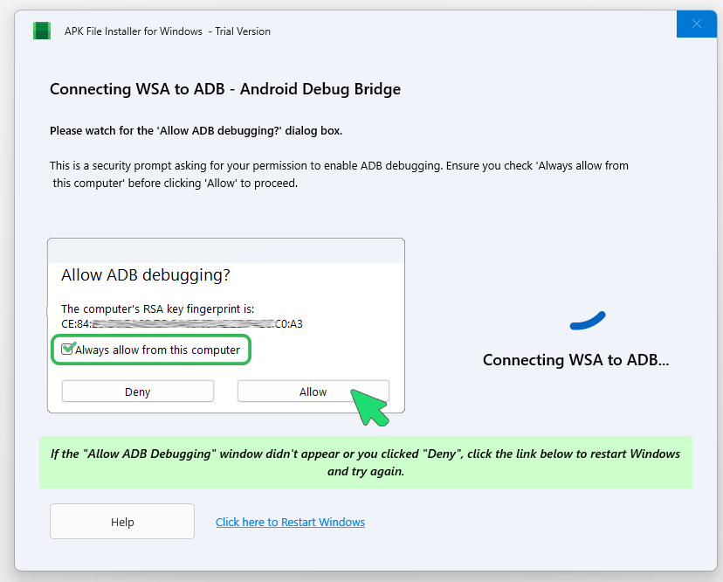
Task: Click the green troubleshooting notice banner
Action: click(365, 462)
